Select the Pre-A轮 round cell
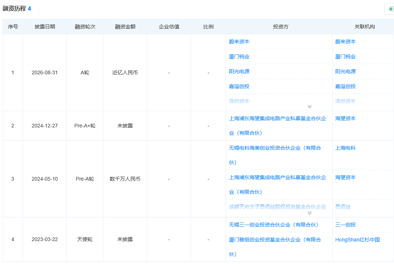This screenshot has height=264, width=394. point(85,179)
